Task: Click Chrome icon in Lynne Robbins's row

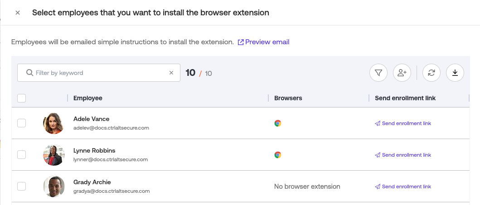Action: tap(278, 155)
